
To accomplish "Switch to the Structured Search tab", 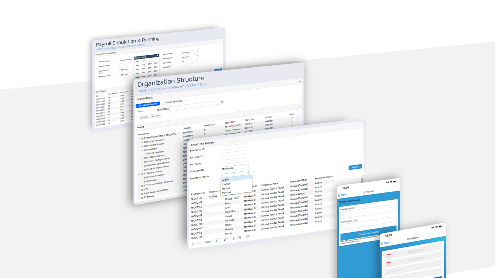I will click(x=148, y=105).
